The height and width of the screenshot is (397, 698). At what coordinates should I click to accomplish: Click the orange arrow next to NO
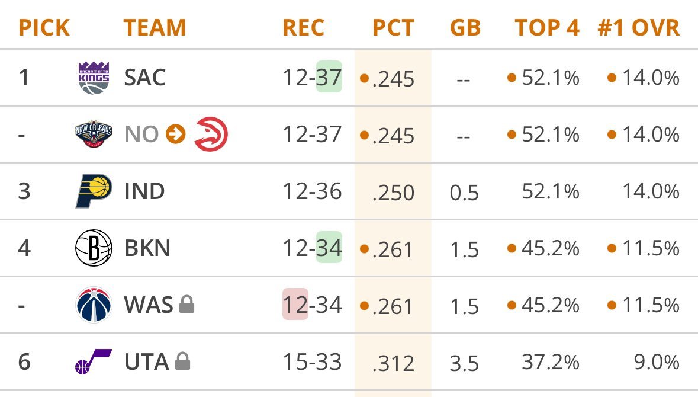point(175,135)
